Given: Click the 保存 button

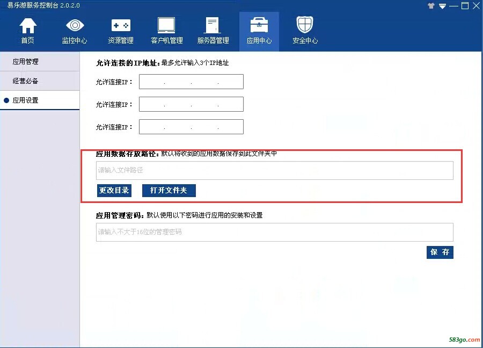Looking at the screenshot, I should (x=440, y=252).
